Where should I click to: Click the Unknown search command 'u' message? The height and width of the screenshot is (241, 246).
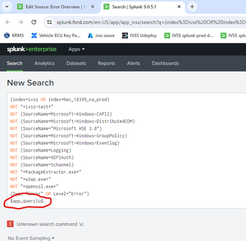tap(50, 224)
